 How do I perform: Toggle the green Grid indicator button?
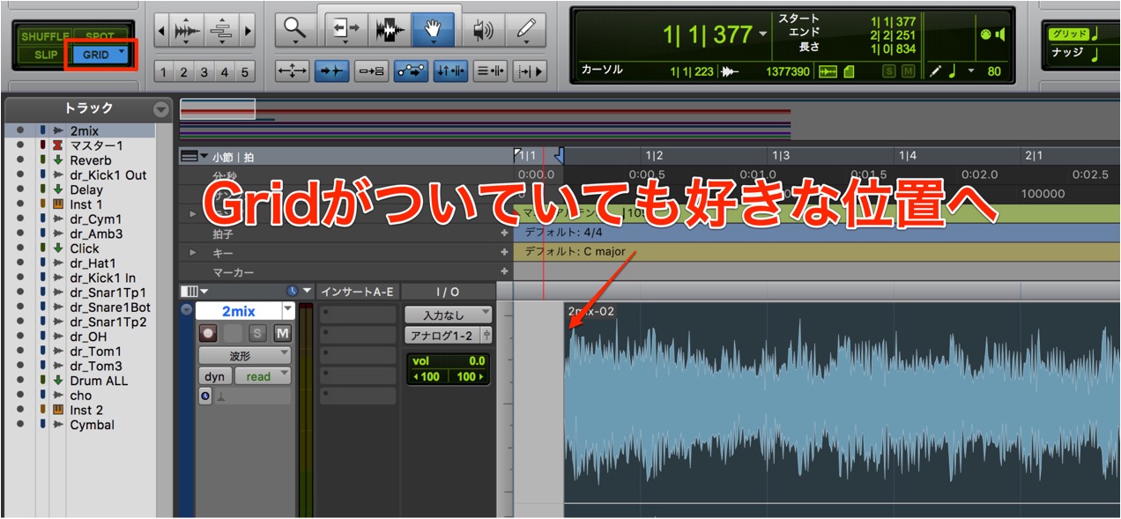point(1067,33)
